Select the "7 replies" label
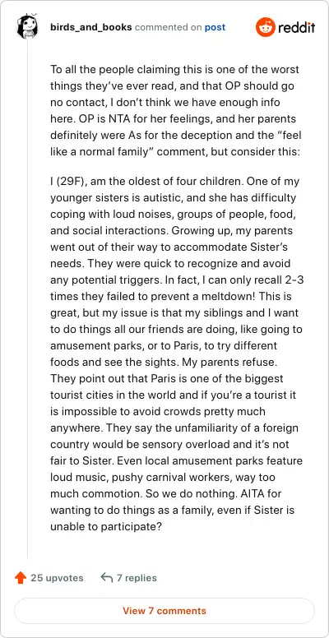This screenshot has height=638, width=329. click(137, 578)
